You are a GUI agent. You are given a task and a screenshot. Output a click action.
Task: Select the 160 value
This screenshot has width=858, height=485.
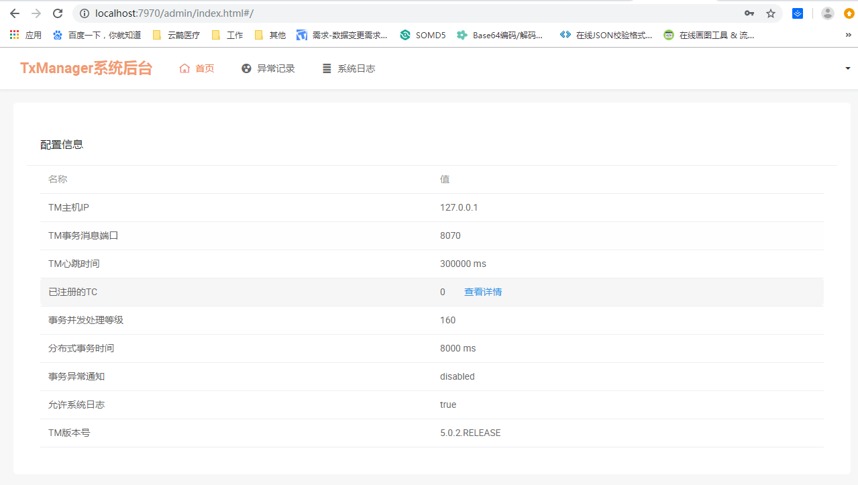pos(447,320)
